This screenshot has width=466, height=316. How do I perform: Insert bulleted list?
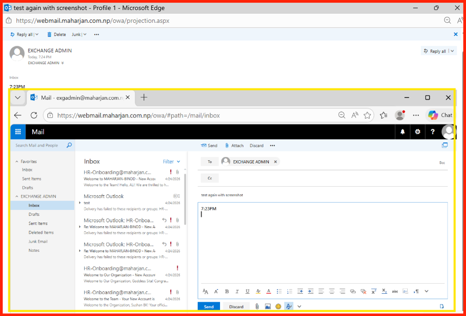[x=279, y=291]
